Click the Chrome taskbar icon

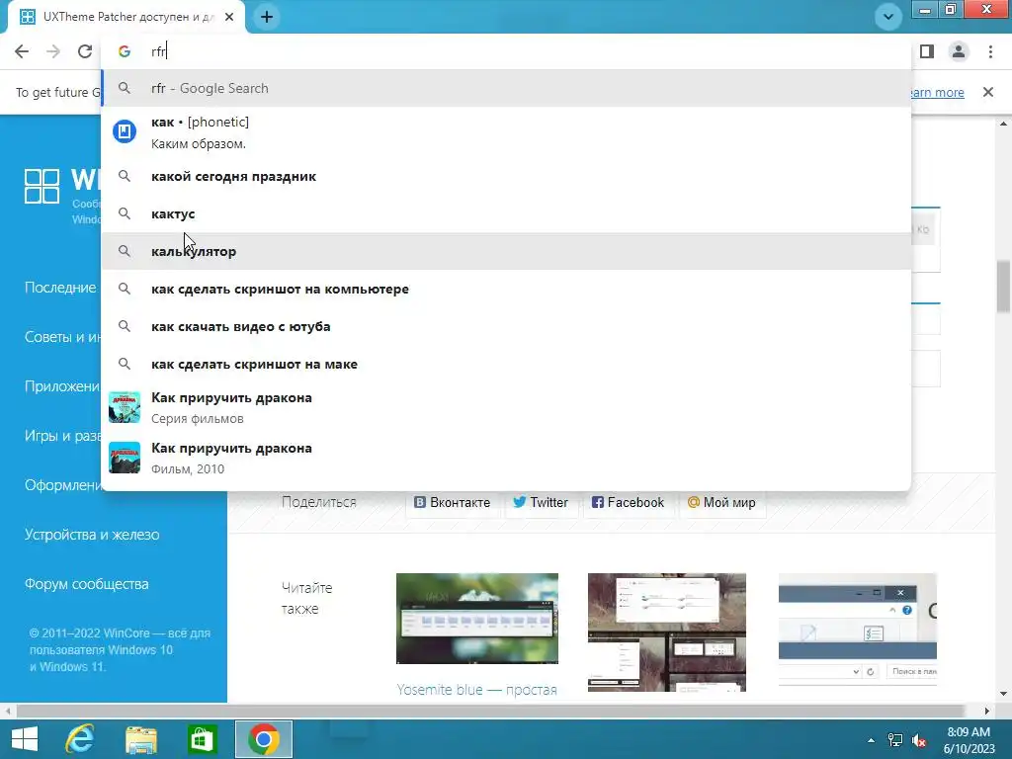(263, 739)
